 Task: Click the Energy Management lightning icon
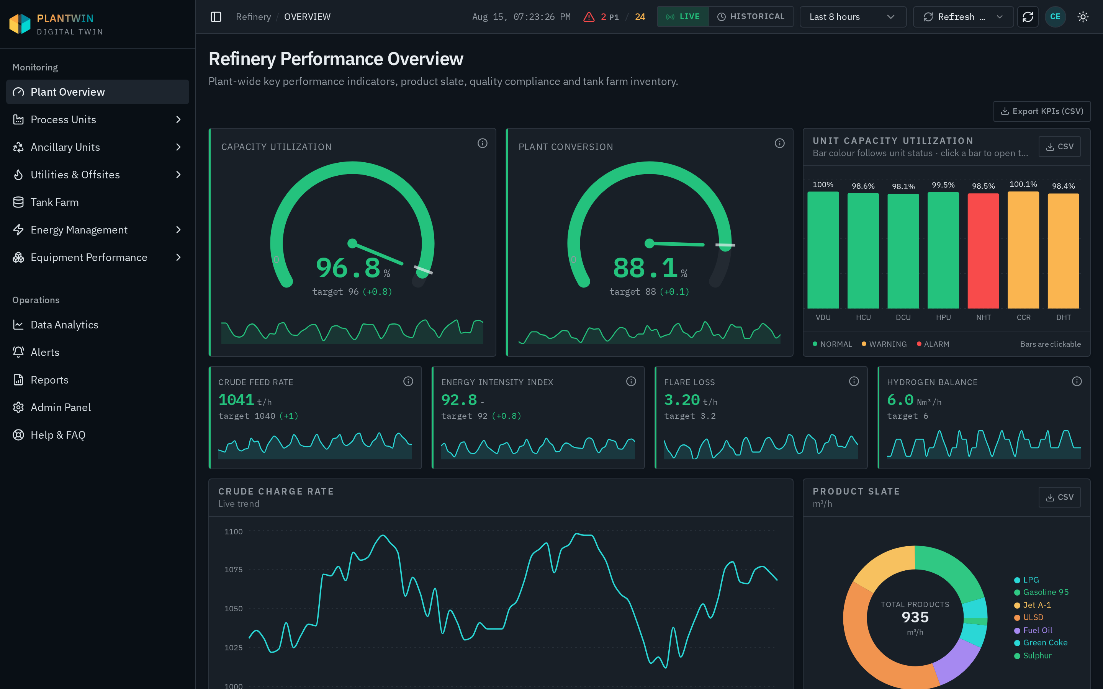(18, 230)
